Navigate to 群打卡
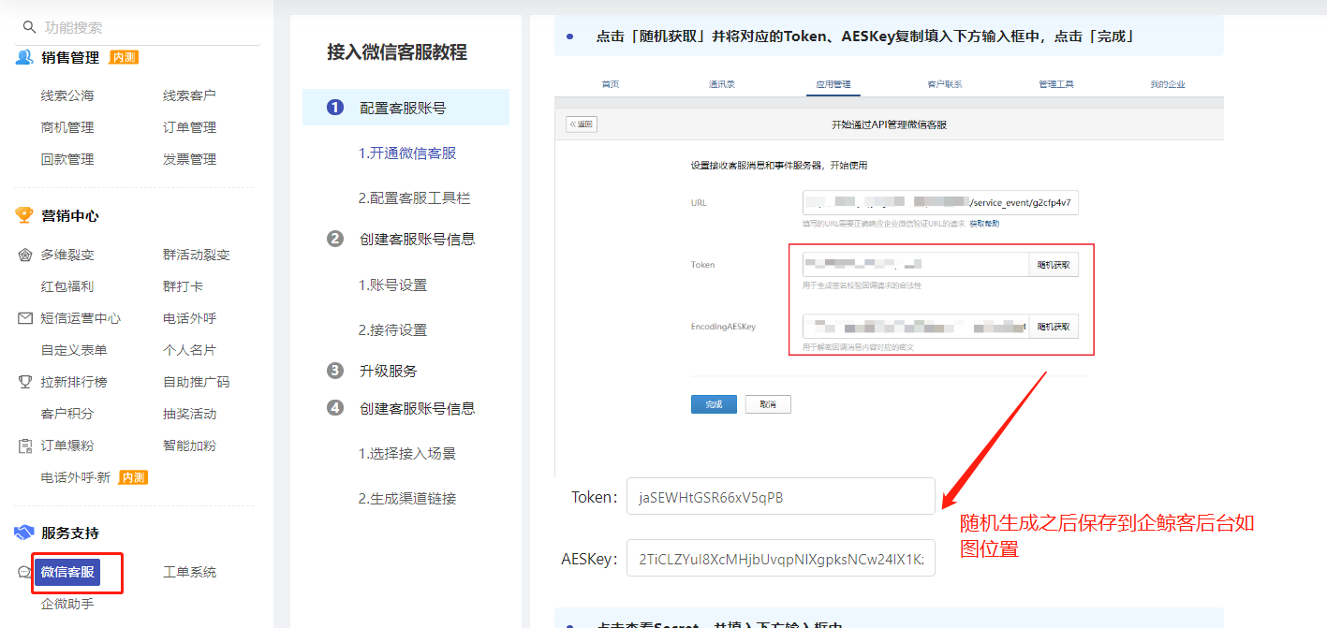Viewport: 1327px width, 628px height. (183, 286)
